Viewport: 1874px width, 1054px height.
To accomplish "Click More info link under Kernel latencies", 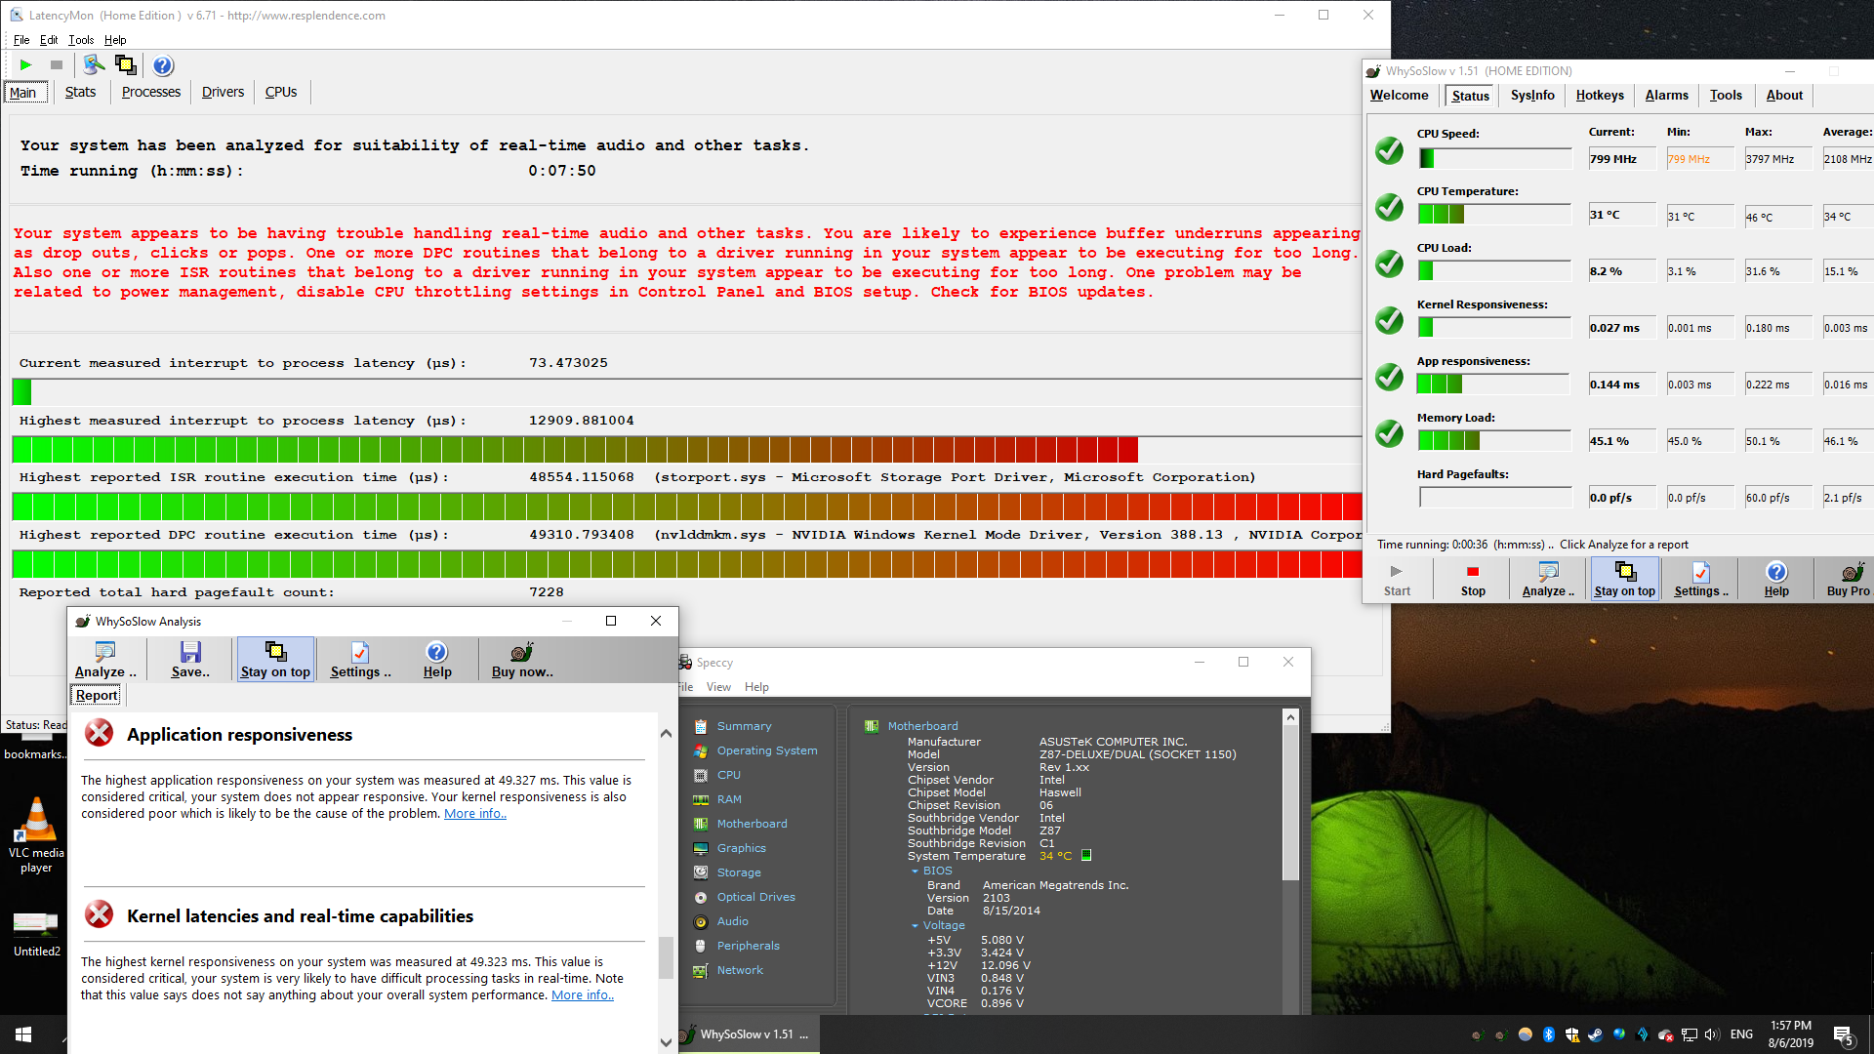I will [582, 995].
